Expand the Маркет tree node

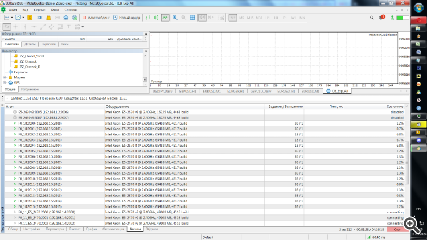pyautogui.click(x=5, y=77)
